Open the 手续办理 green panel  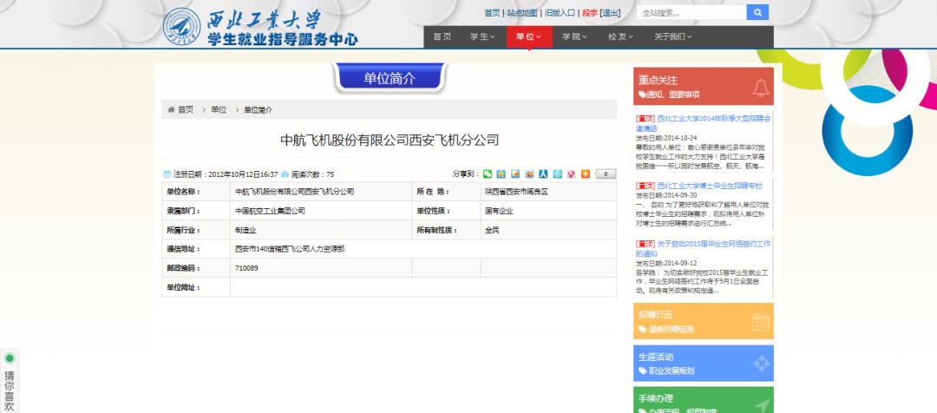pyautogui.click(x=704, y=400)
